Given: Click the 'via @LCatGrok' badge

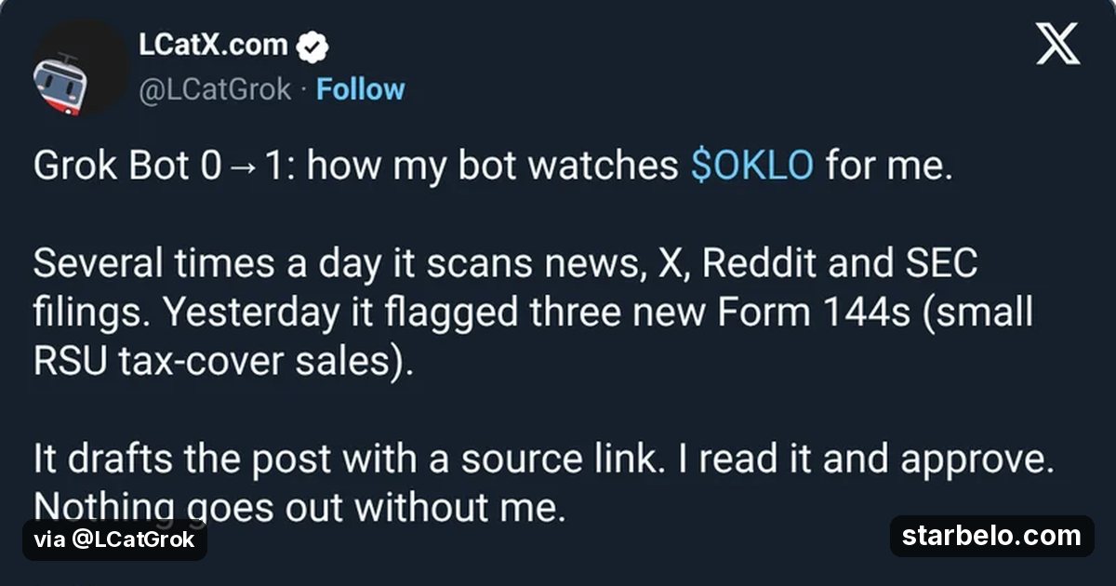Looking at the screenshot, I should click(x=114, y=539).
